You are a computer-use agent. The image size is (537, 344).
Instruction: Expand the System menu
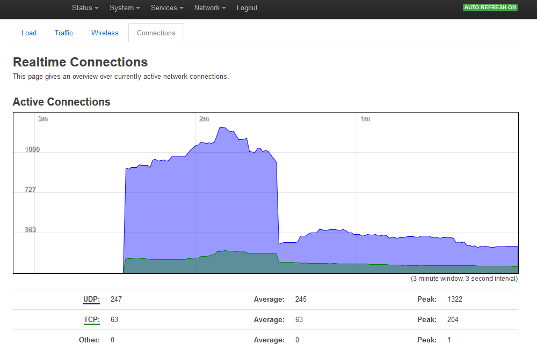pyautogui.click(x=125, y=8)
